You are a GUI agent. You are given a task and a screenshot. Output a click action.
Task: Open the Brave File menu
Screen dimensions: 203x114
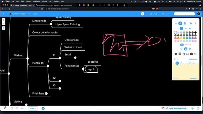coord(13,2)
